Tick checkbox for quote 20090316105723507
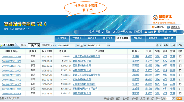Screen dimensions: 184x102 click(180, 70)
